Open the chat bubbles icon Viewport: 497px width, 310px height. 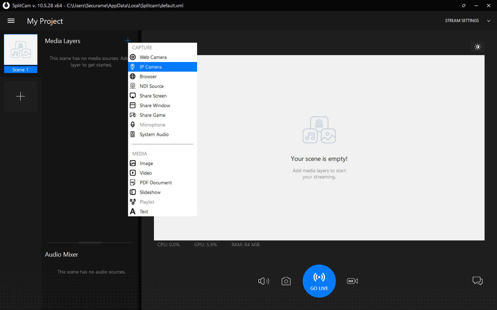pyautogui.click(x=478, y=281)
